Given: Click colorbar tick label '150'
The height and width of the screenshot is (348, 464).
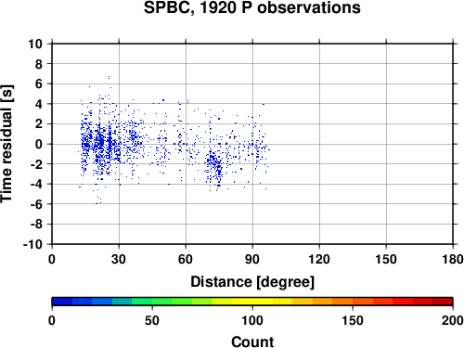Looking at the screenshot, I should [x=353, y=320].
